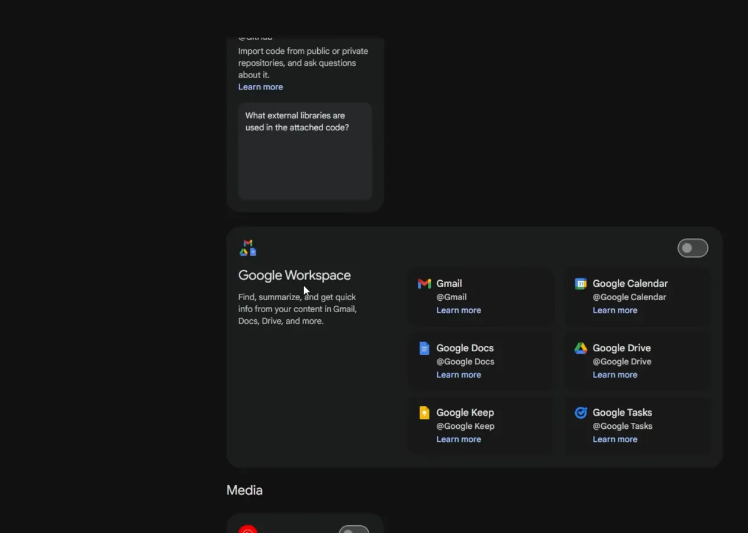Click the Gmail envelope icon
Viewport: 748px width, 533px height.
coord(424,284)
